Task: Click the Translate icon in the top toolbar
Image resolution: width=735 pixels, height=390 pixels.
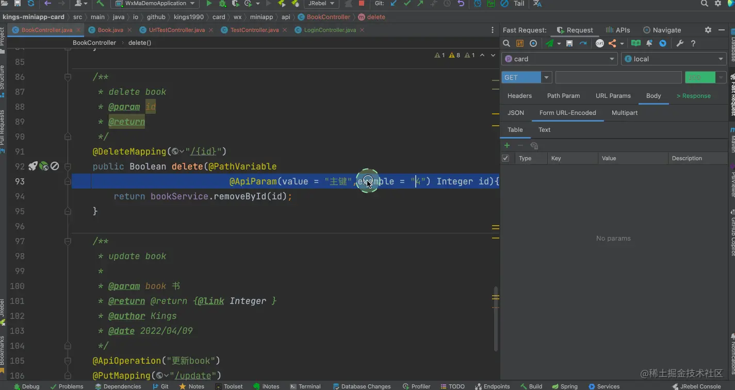Action: pyautogui.click(x=537, y=4)
